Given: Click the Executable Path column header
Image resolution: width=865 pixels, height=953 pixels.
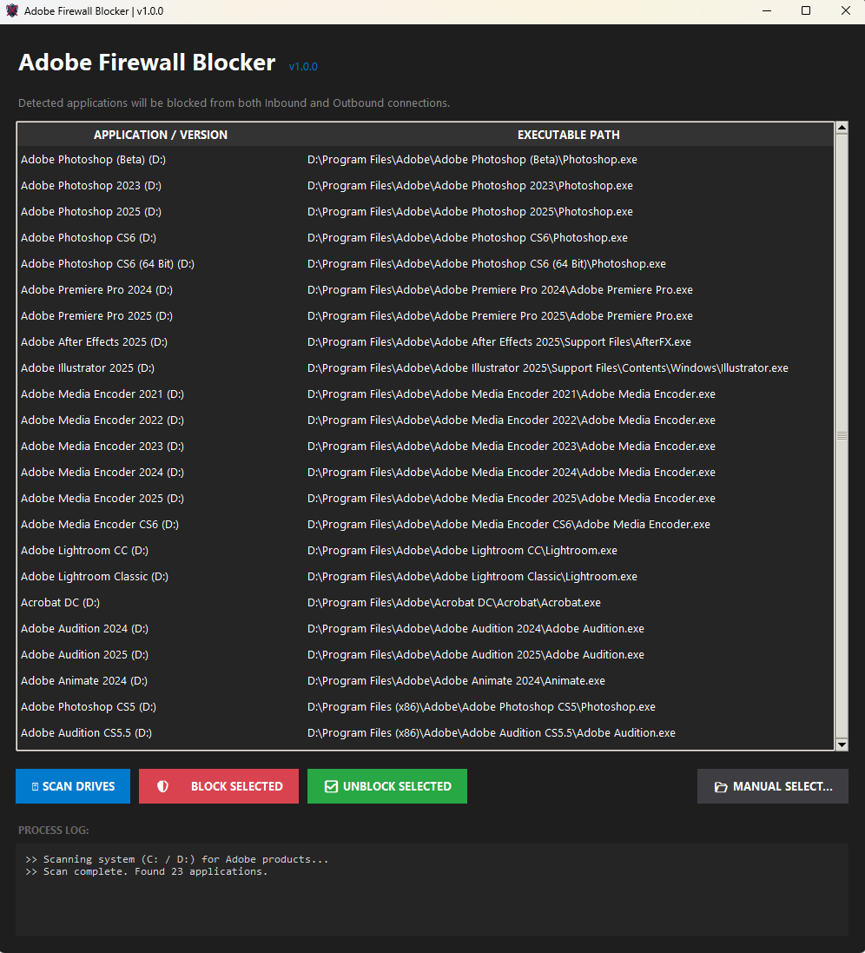Looking at the screenshot, I should tap(568, 135).
